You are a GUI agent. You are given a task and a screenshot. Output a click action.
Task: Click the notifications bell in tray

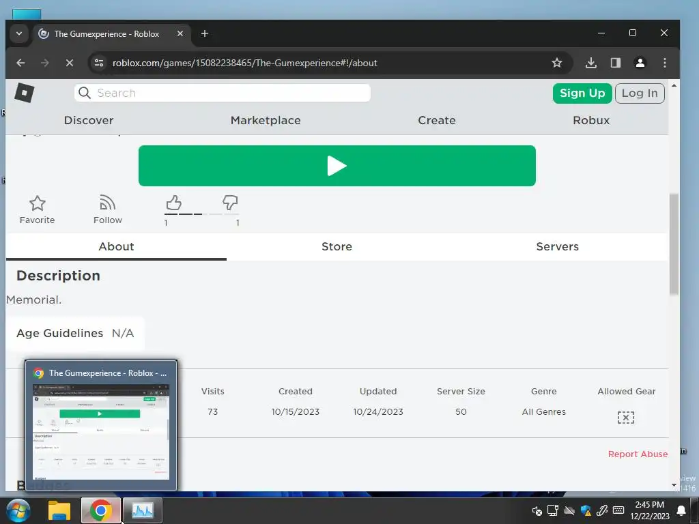click(681, 510)
